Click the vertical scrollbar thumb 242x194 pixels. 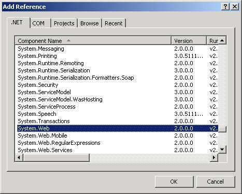(222, 129)
